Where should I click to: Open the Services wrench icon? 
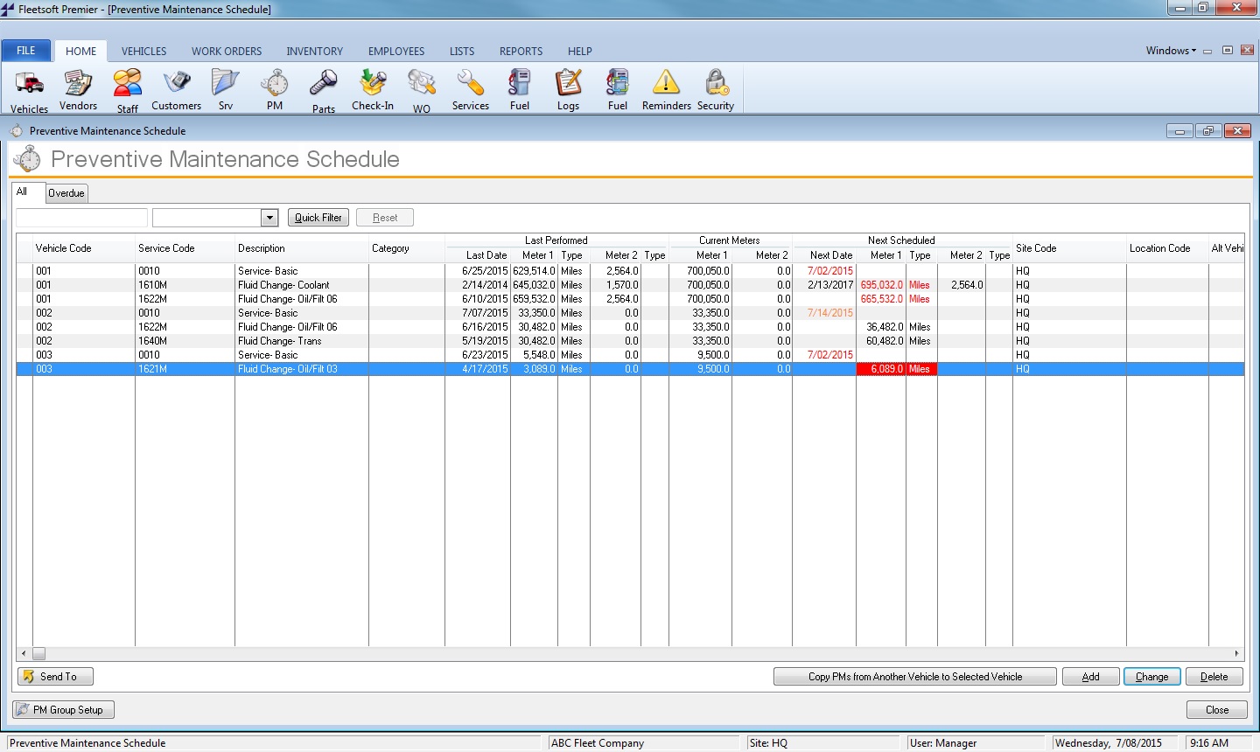coord(471,91)
